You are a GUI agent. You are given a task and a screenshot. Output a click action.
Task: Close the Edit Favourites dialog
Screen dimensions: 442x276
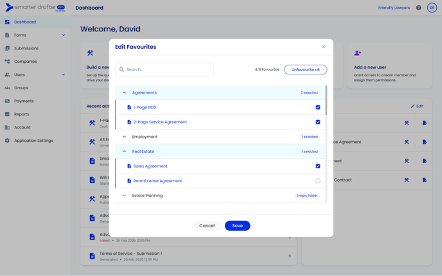[323, 47]
